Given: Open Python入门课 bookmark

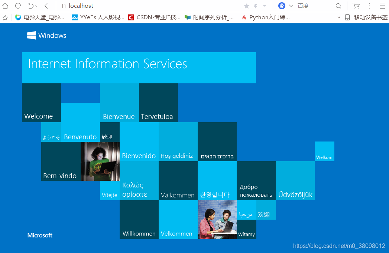Looking at the screenshot, I should coord(265,17).
